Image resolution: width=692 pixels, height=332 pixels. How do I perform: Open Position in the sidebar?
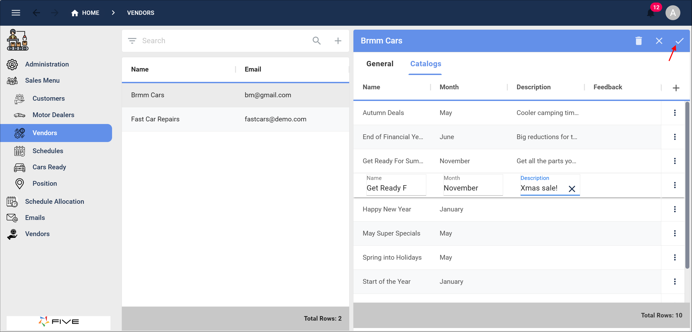tap(45, 183)
